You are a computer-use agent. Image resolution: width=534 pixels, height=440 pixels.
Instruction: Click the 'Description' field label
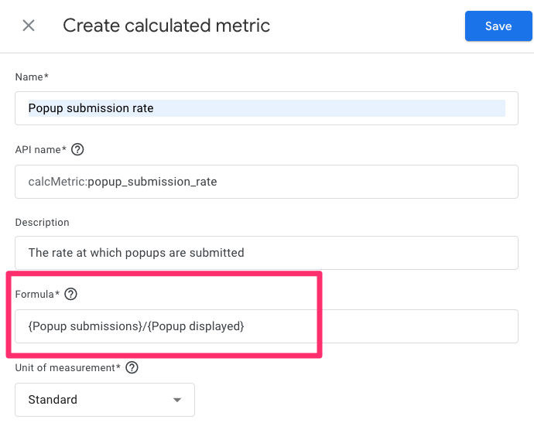click(42, 222)
